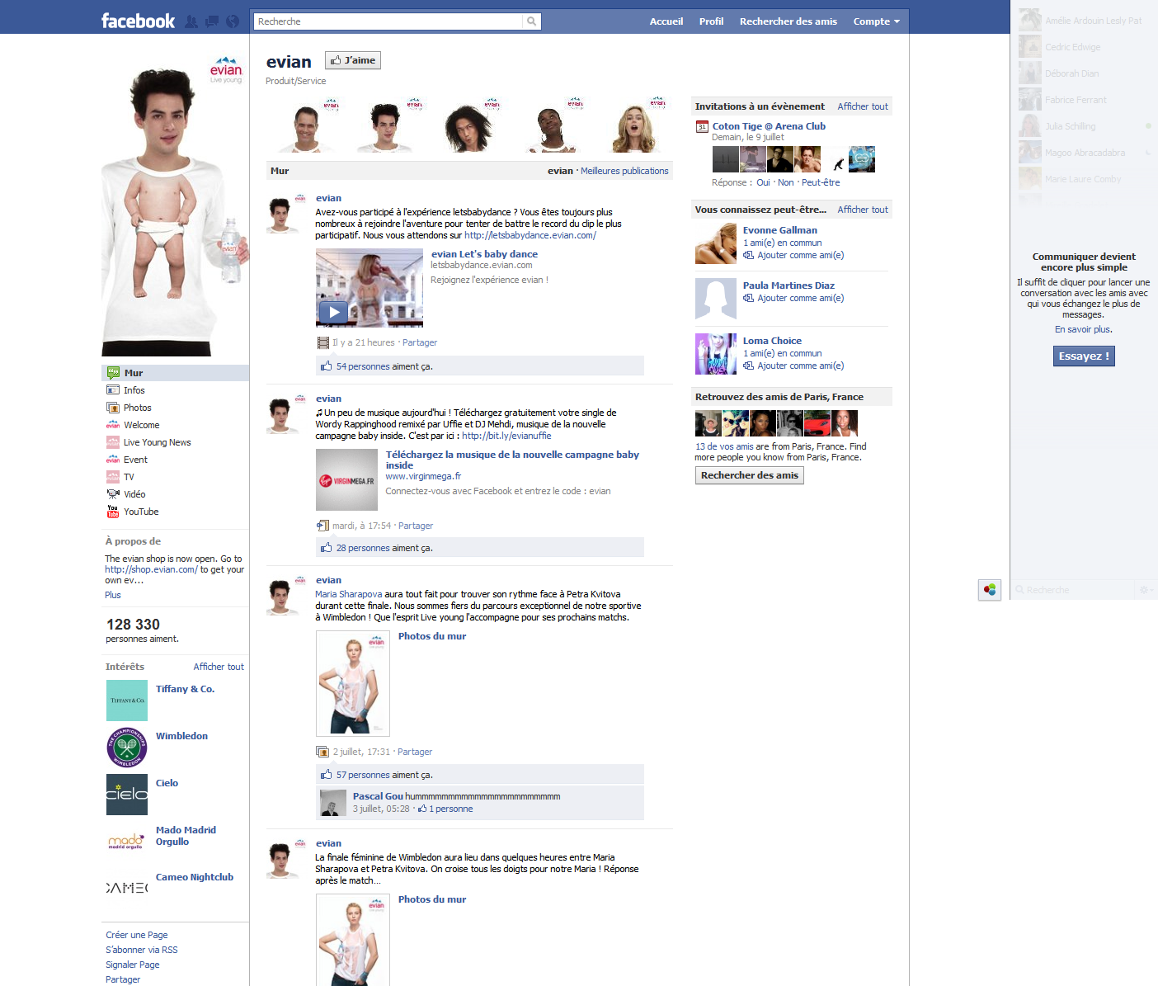Click thumbs-up icon beside 28 personnes
Viewport: 1158px width, 986px height.
click(x=327, y=548)
